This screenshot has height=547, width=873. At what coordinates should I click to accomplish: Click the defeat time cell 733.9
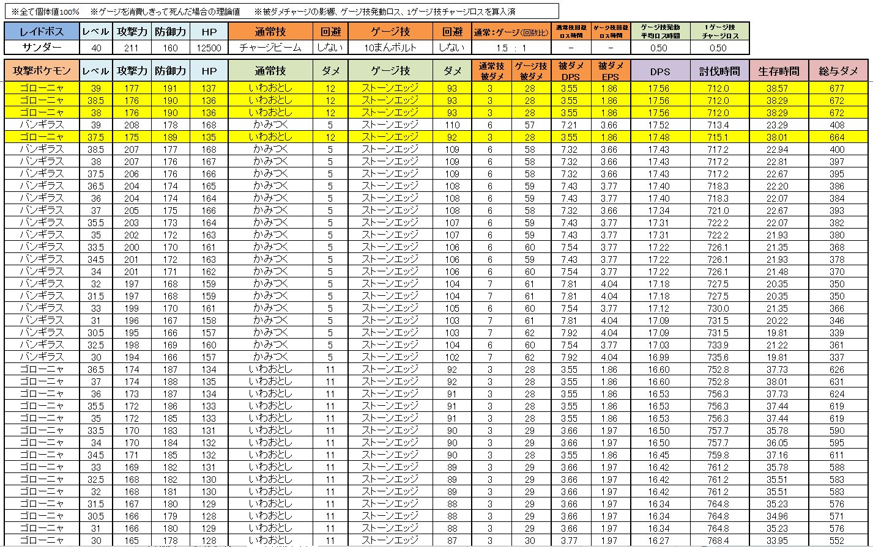click(719, 345)
